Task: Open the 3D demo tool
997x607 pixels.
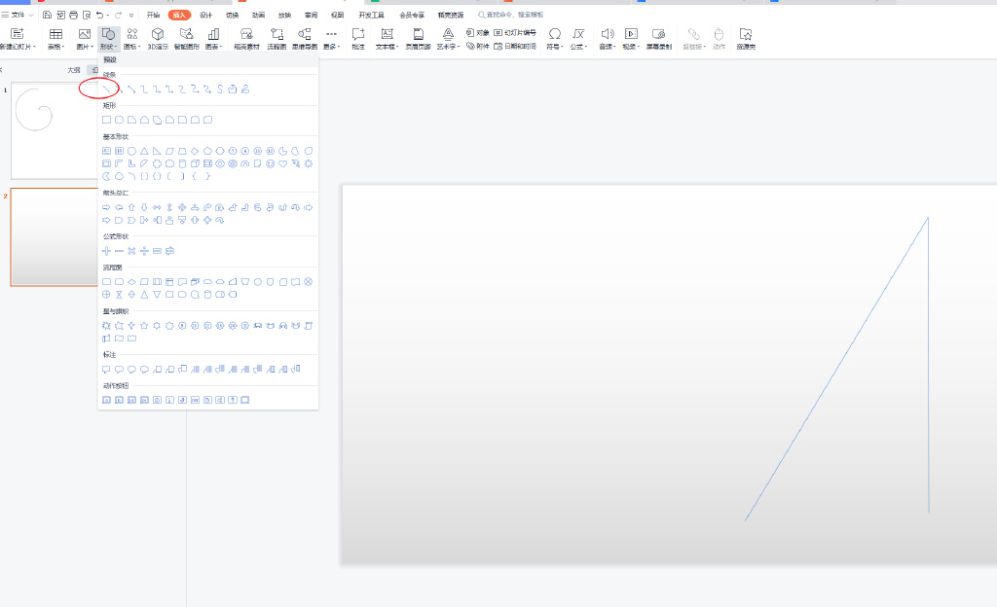Action: tap(158, 38)
